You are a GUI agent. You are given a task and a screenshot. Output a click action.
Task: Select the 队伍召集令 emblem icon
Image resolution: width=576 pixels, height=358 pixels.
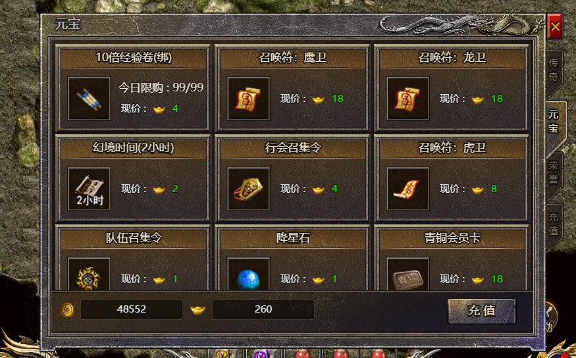[90, 274]
